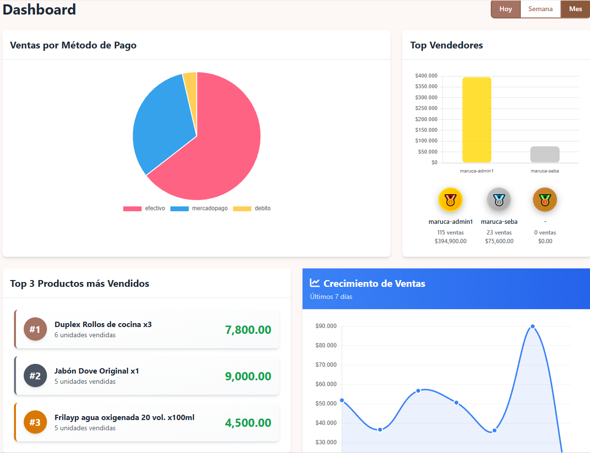Toggle mercadopago in the pie chart legend
Screen dimensions: 590x453
(198, 208)
